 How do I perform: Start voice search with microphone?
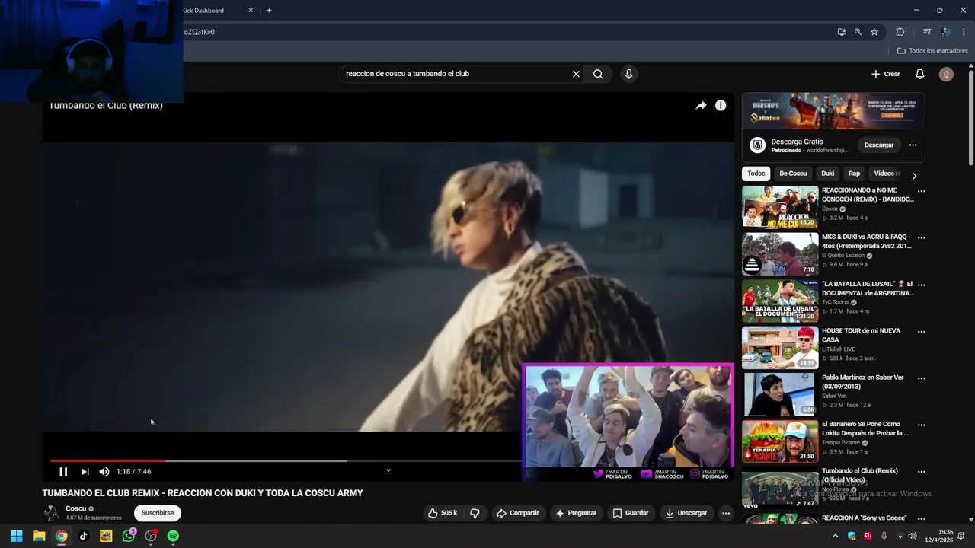click(x=628, y=74)
